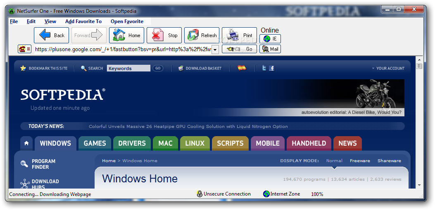
Task: Expand the Your Account dropdown
Action: click(388, 68)
